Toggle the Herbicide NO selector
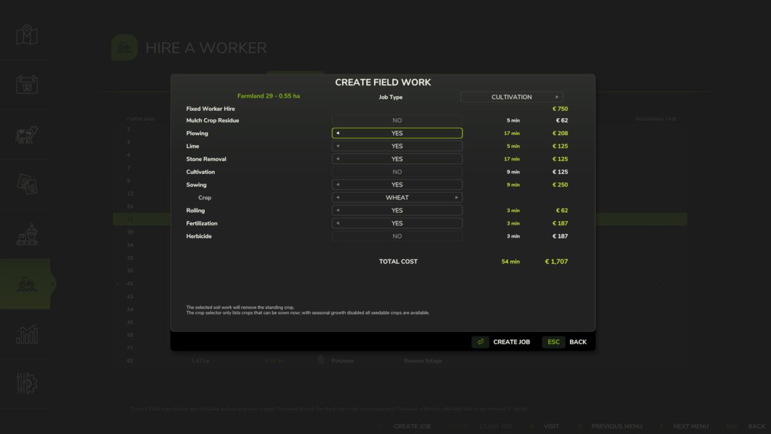The width and height of the screenshot is (771, 434). 397,236
